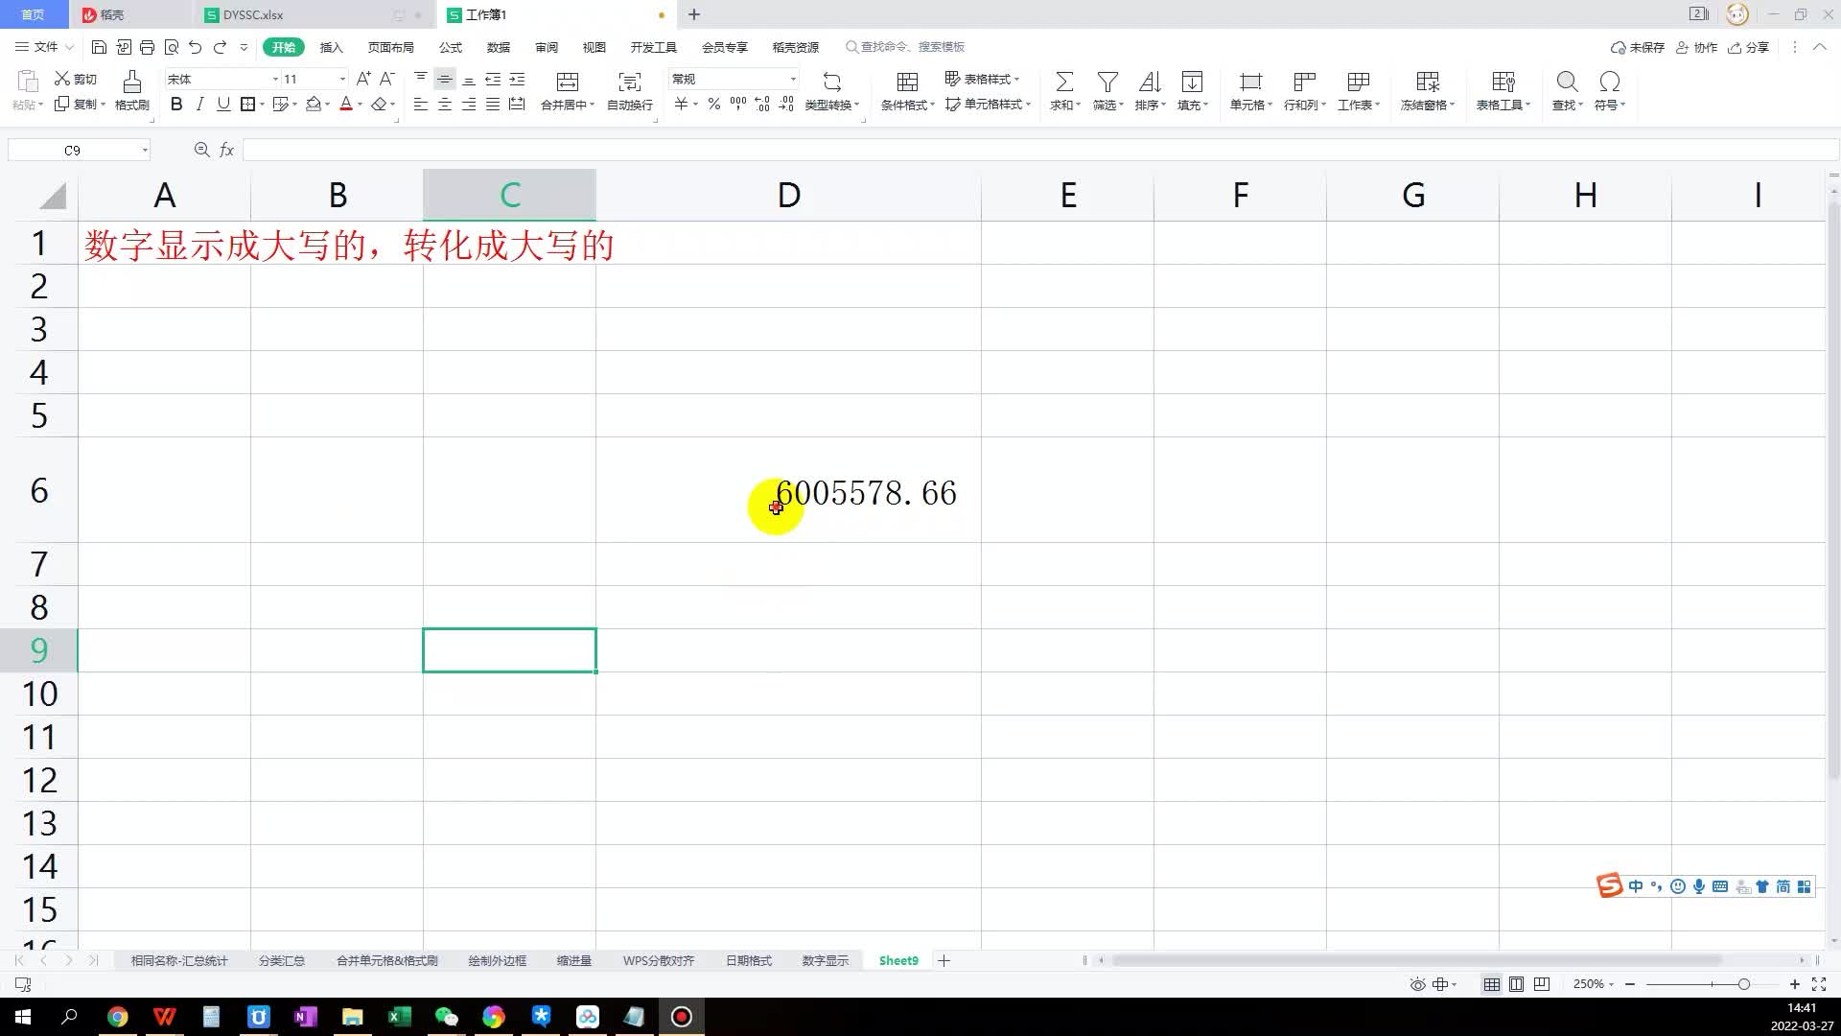Click the Collaborate (协作) button
Viewport: 1841px width, 1036px height.
point(1696,47)
